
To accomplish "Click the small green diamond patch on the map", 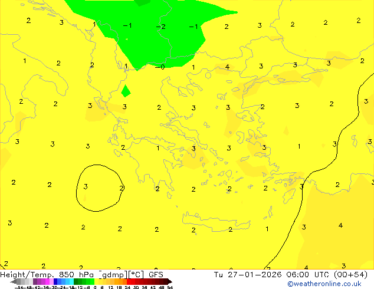I will point(125,91).
